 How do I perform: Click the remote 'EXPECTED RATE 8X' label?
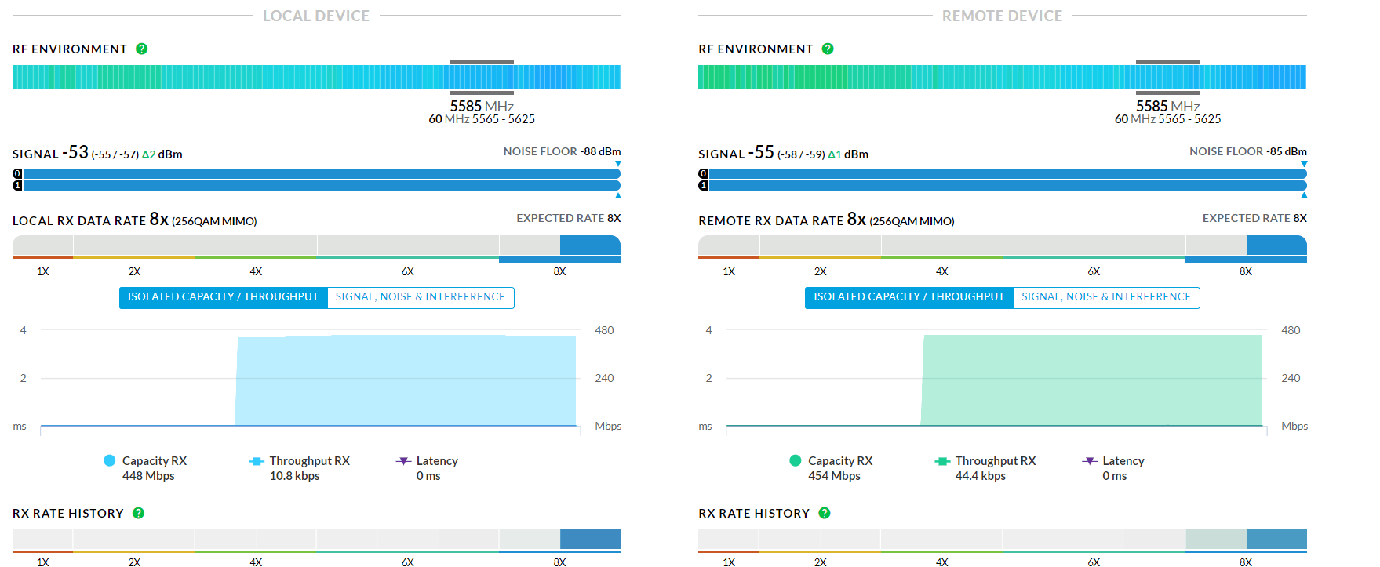1255,218
